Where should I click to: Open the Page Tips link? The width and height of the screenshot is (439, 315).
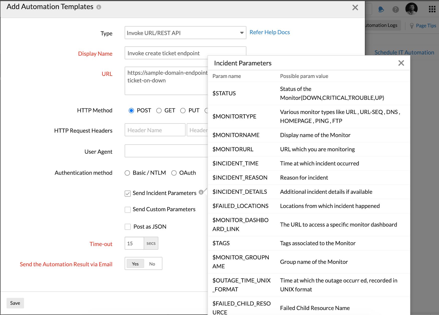[426, 26]
